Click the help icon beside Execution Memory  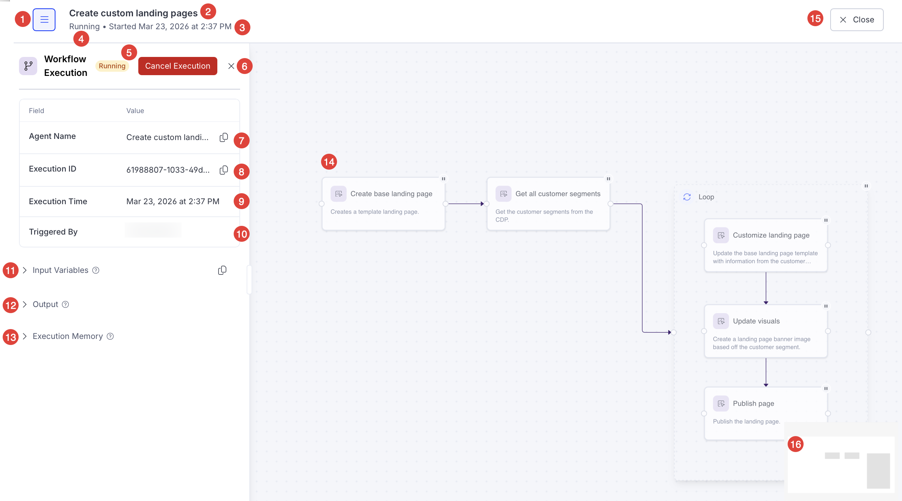point(110,336)
